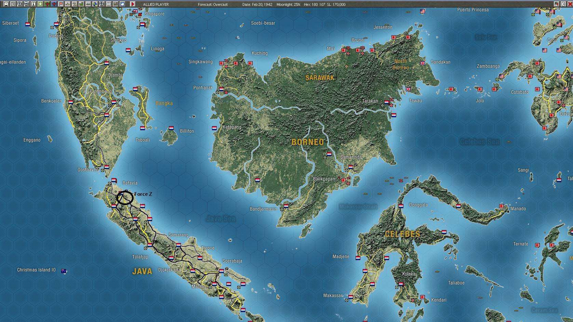Select the Japanese flag marker at Jolo
Screen dimensions: 573x322
click(480, 89)
